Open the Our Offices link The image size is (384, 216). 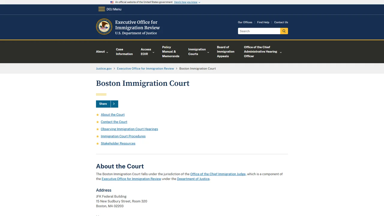tap(245, 22)
